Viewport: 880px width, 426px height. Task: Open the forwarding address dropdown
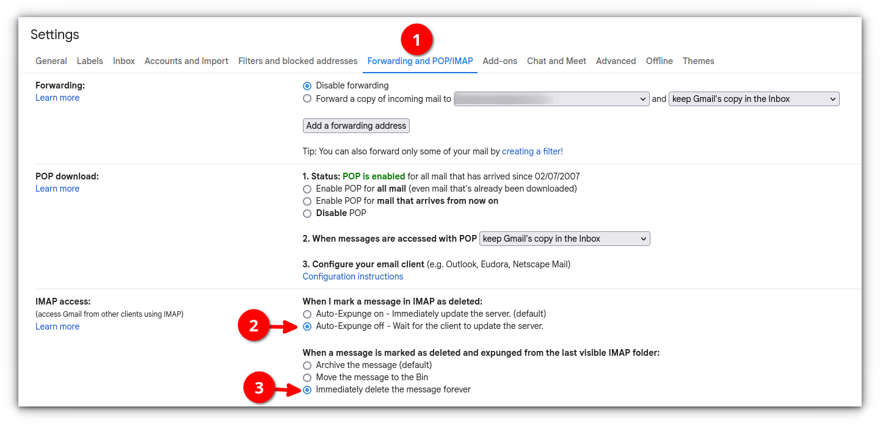click(551, 99)
